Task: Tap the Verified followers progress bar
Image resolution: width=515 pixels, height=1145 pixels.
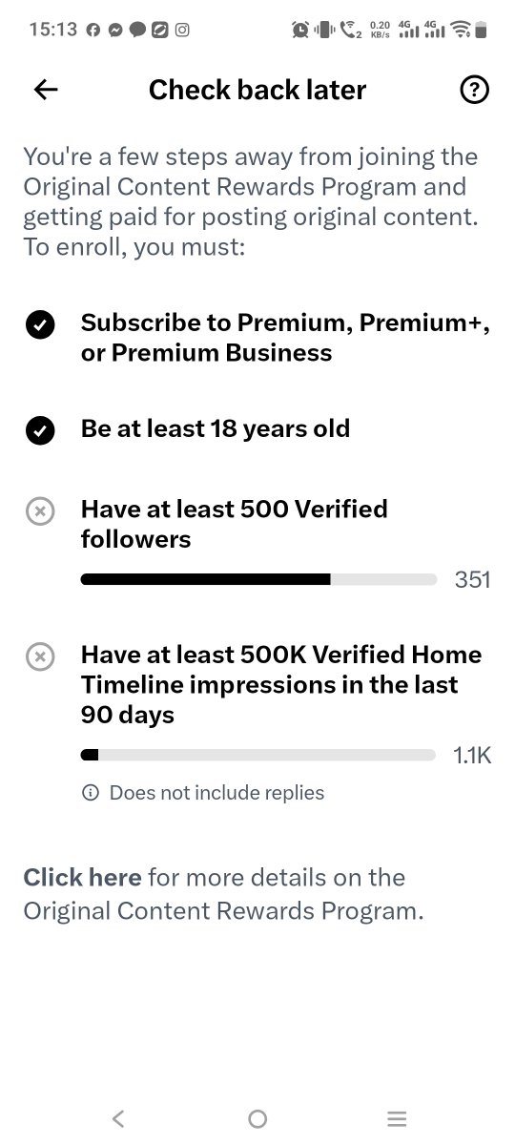Action: click(x=258, y=579)
